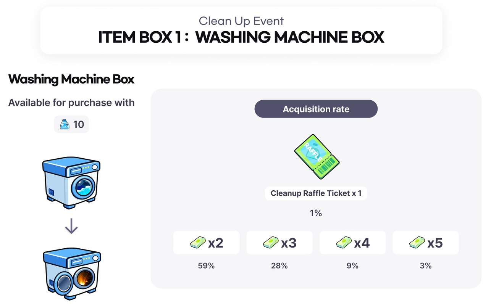
Task: Click the soap icon beside x2
Action: pos(198,243)
